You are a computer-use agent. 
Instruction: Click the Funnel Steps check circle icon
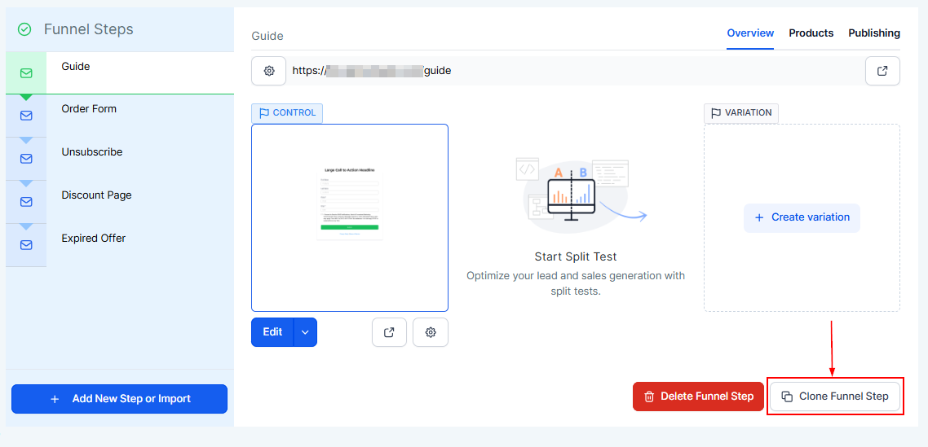[x=24, y=29]
